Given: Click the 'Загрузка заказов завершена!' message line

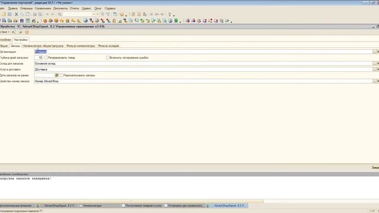Looking at the screenshot, I should click(x=25, y=179).
